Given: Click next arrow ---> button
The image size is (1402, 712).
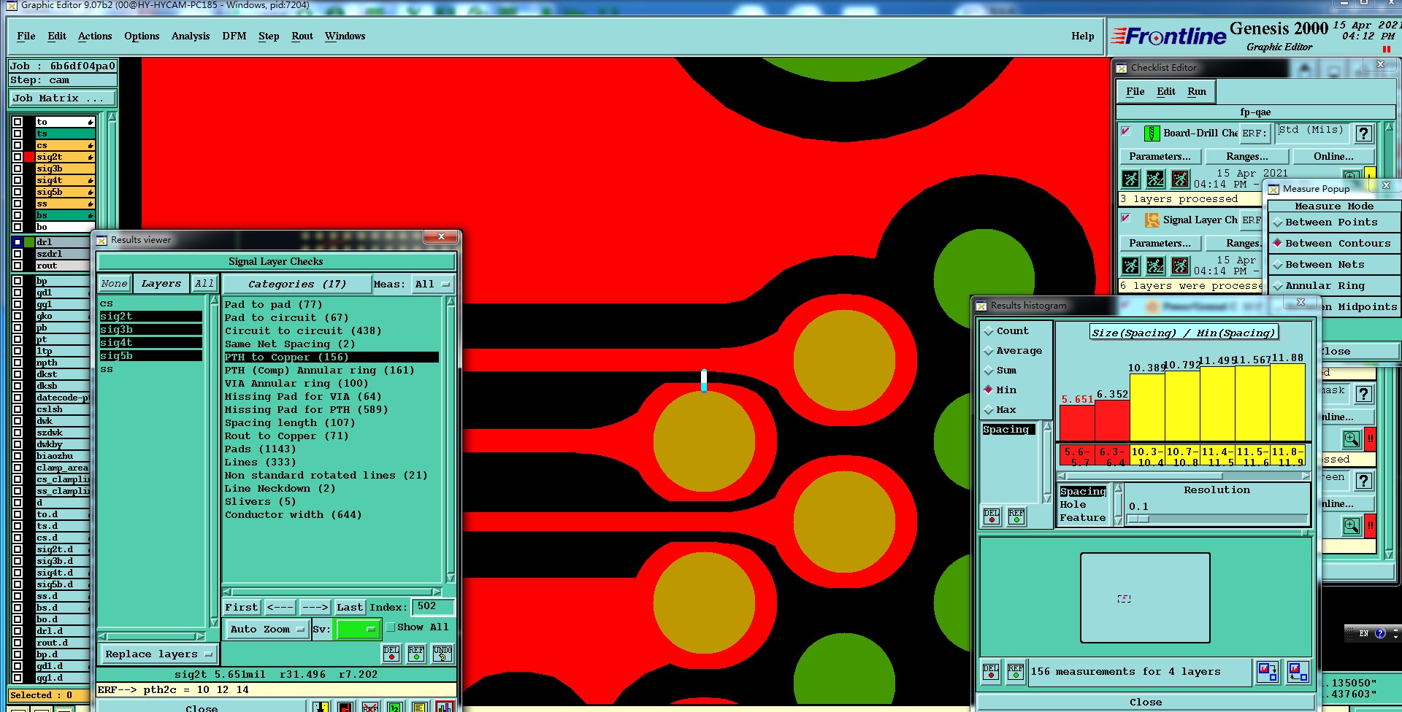Looking at the screenshot, I should click(315, 608).
